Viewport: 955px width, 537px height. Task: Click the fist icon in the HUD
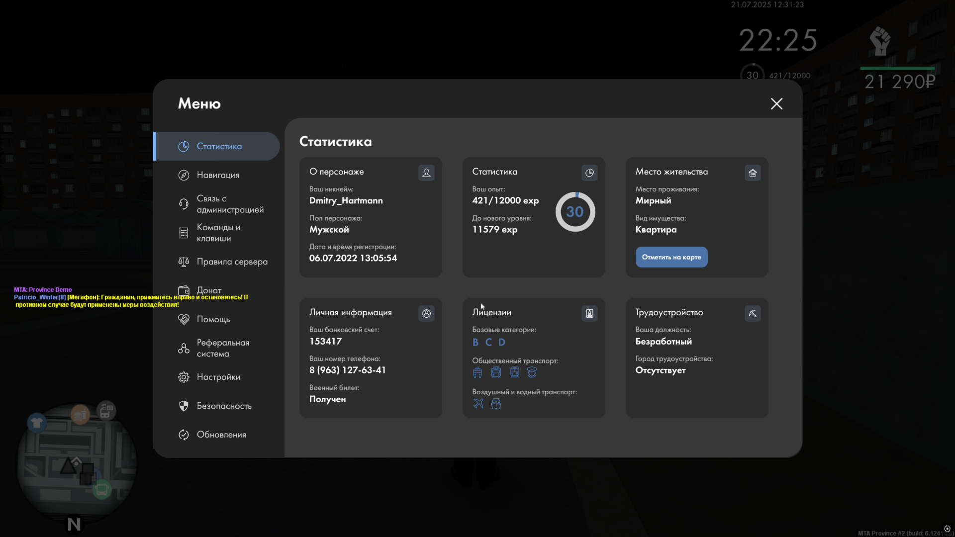pyautogui.click(x=880, y=41)
